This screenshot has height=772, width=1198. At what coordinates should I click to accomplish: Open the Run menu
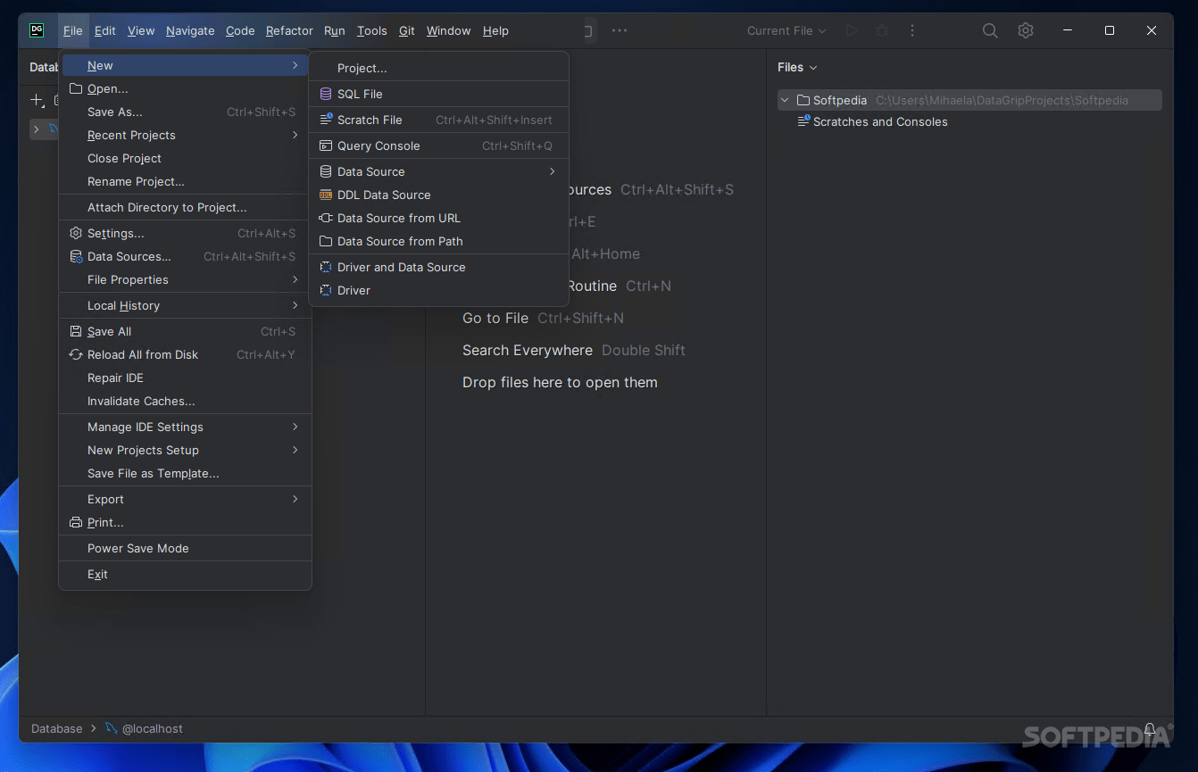335,30
